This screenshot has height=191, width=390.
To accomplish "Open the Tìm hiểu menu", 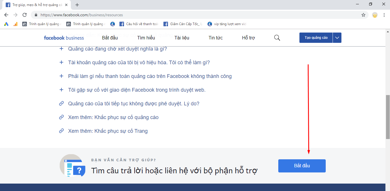I will point(146,38).
